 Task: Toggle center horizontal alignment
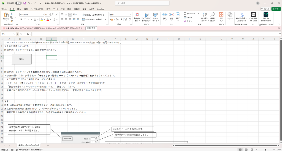pos(66,19)
